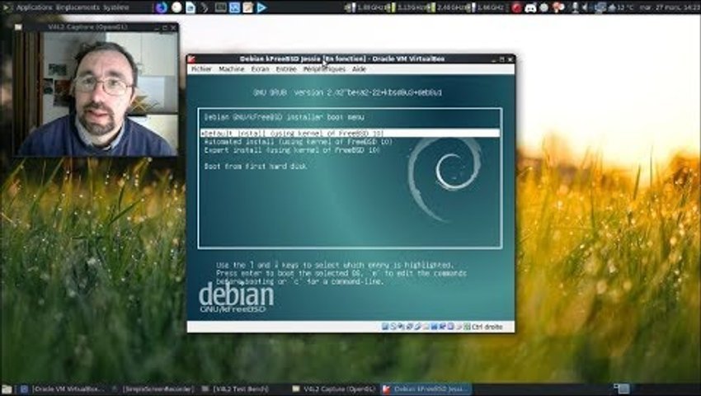
Task: Open the Entrée menu in VirtualBox
Action: (286, 69)
